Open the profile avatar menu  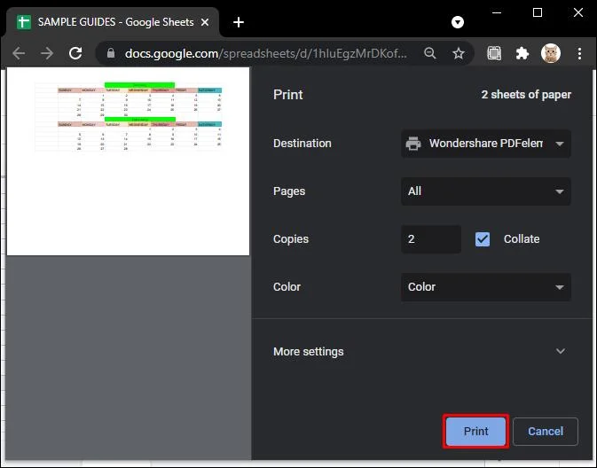[551, 53]
